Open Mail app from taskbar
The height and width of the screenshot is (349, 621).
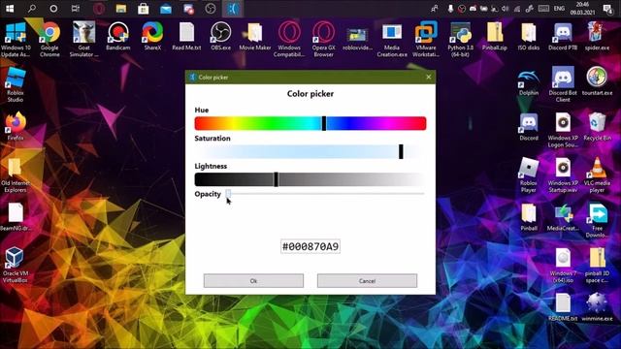(x=166, y=9)
